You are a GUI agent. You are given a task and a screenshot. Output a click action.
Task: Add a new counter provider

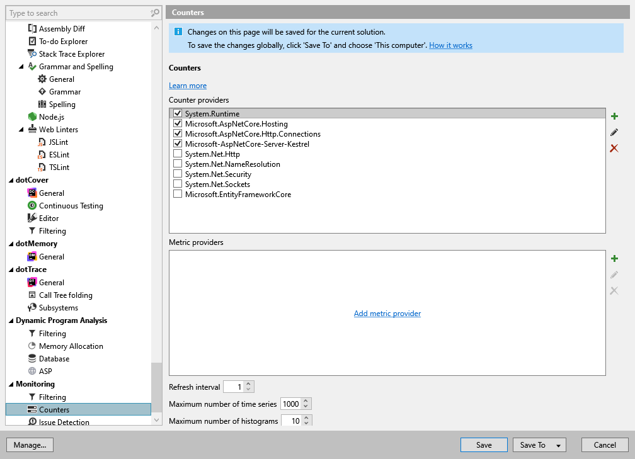614,115
